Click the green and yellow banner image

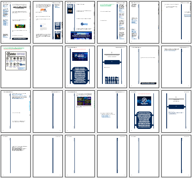point(20,26)
